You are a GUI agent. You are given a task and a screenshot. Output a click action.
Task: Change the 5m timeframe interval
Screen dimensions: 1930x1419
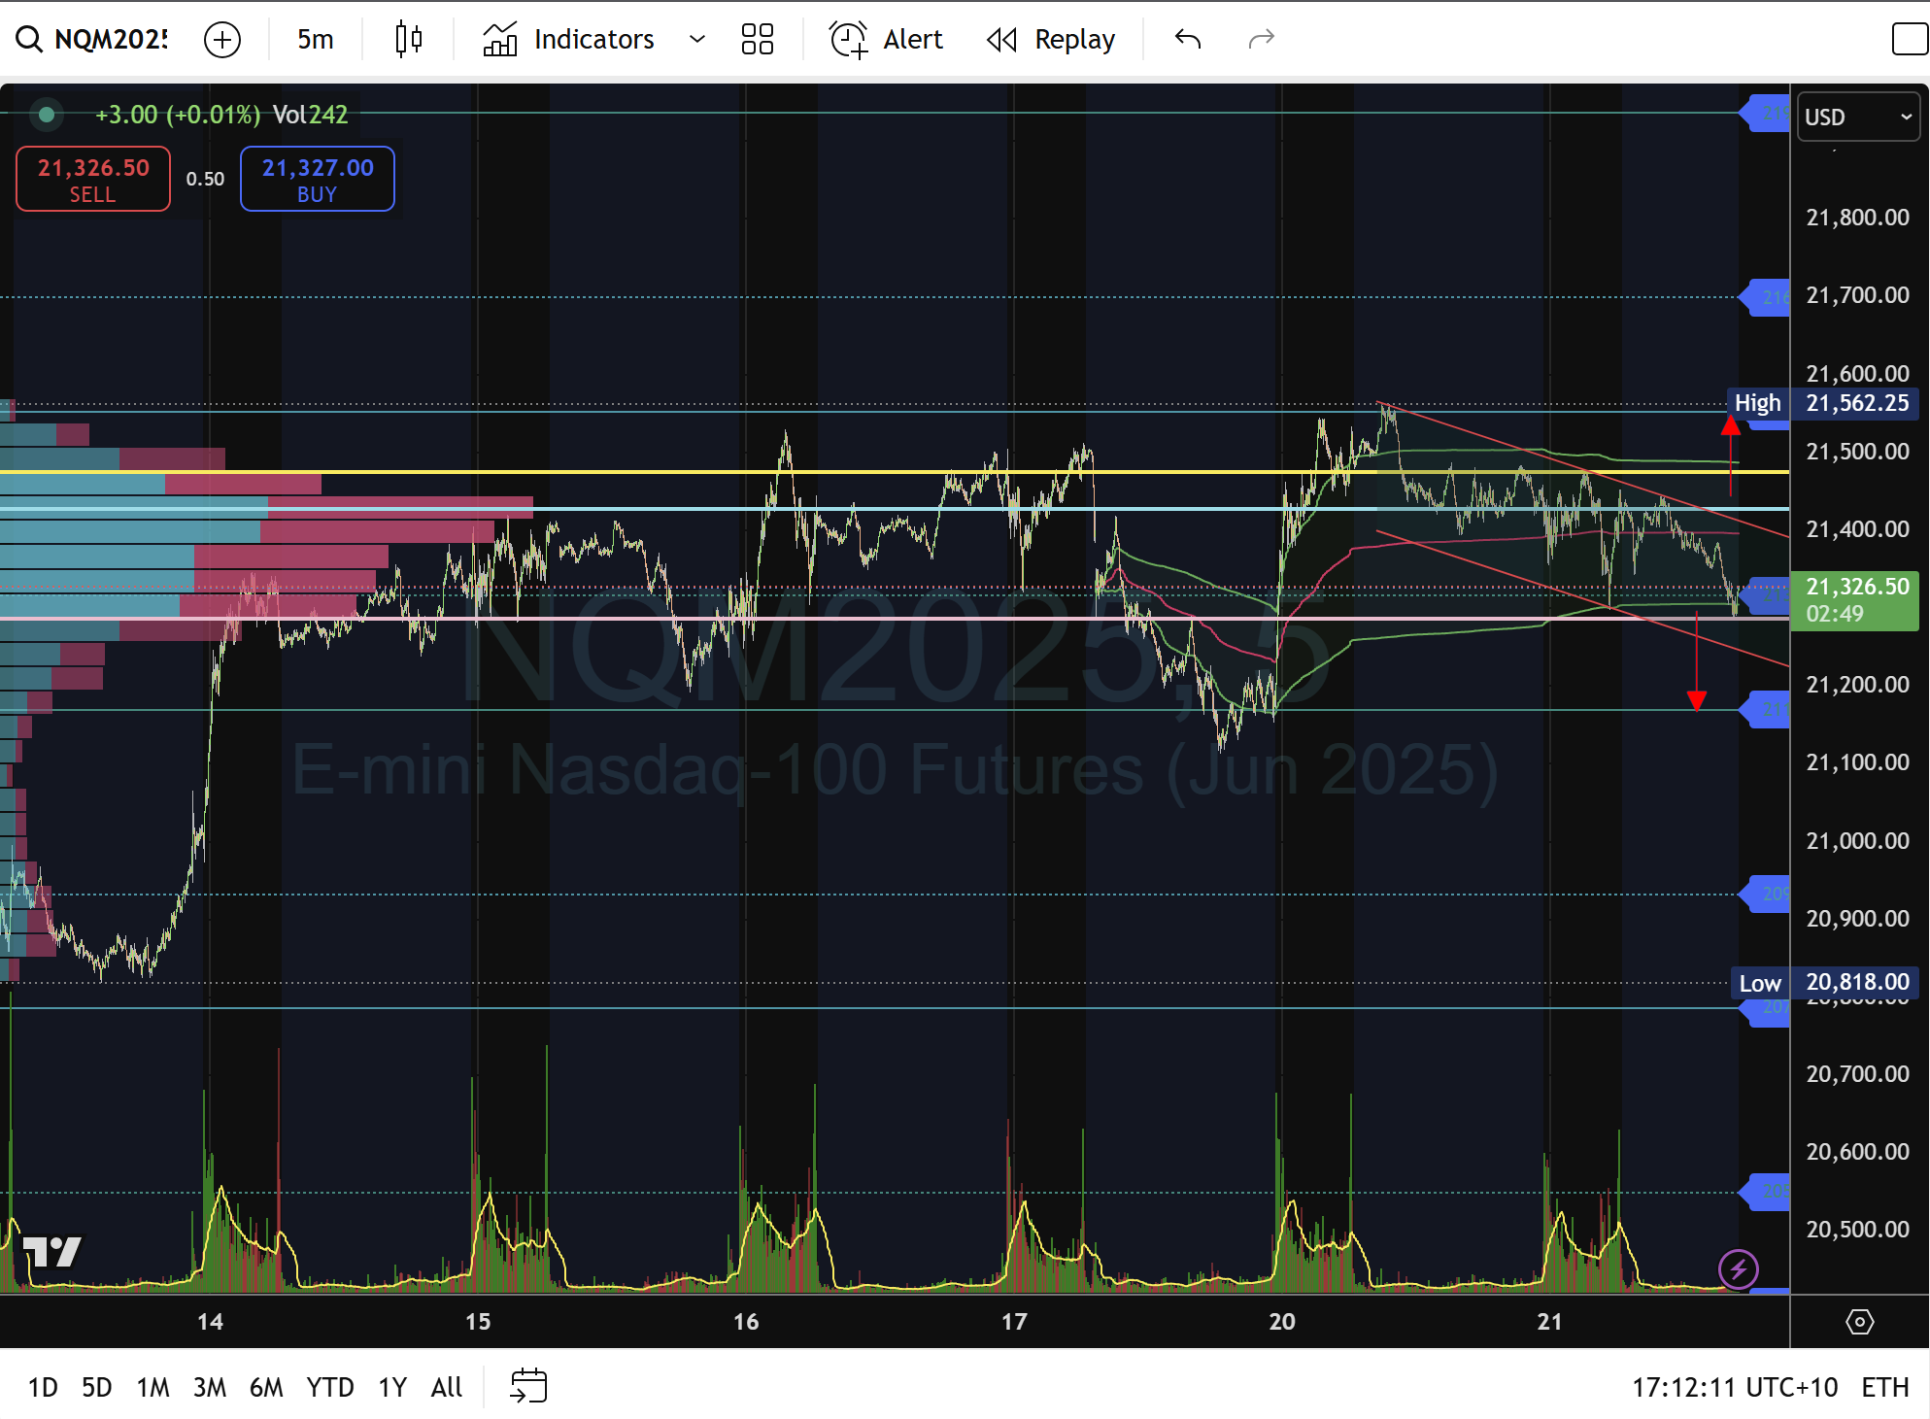(x=315, y=39)
